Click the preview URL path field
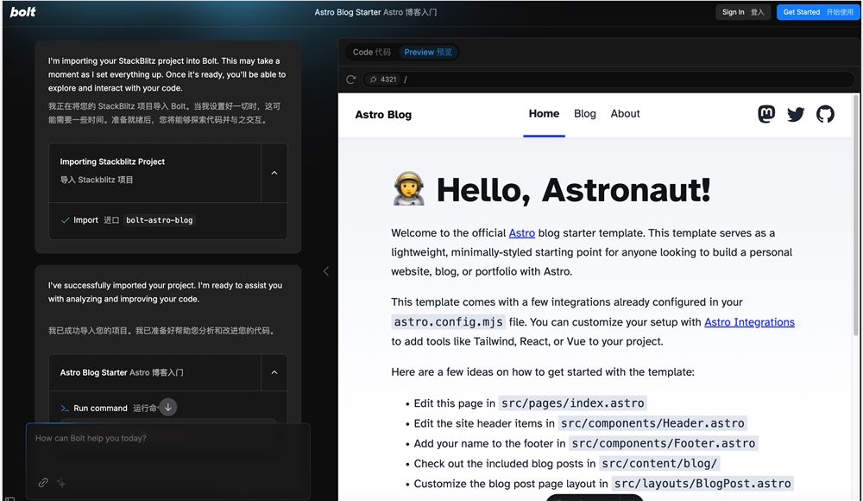 tap(608, 79)
